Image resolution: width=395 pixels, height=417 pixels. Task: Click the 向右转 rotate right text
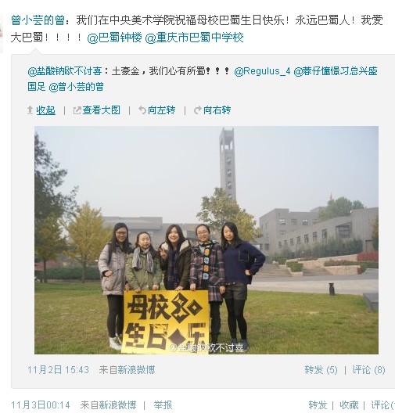[217, 110]
